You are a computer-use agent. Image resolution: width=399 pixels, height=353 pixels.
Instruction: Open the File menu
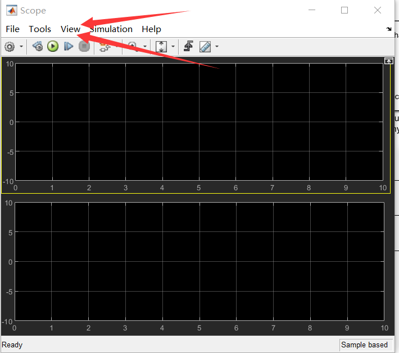(13, 29)
